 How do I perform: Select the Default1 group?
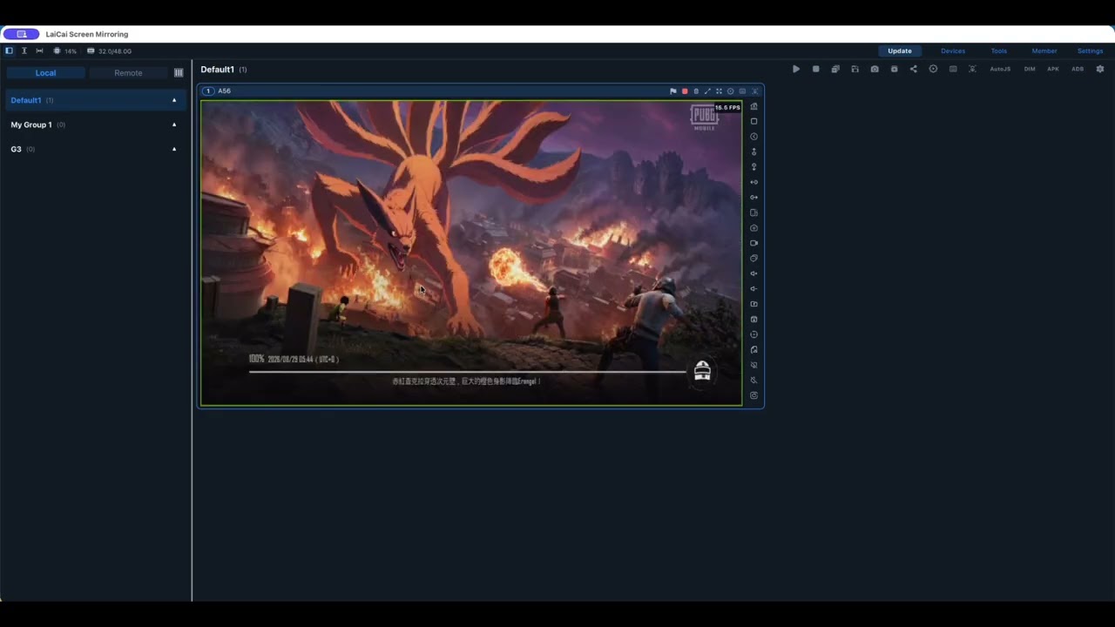coord(96,100)
